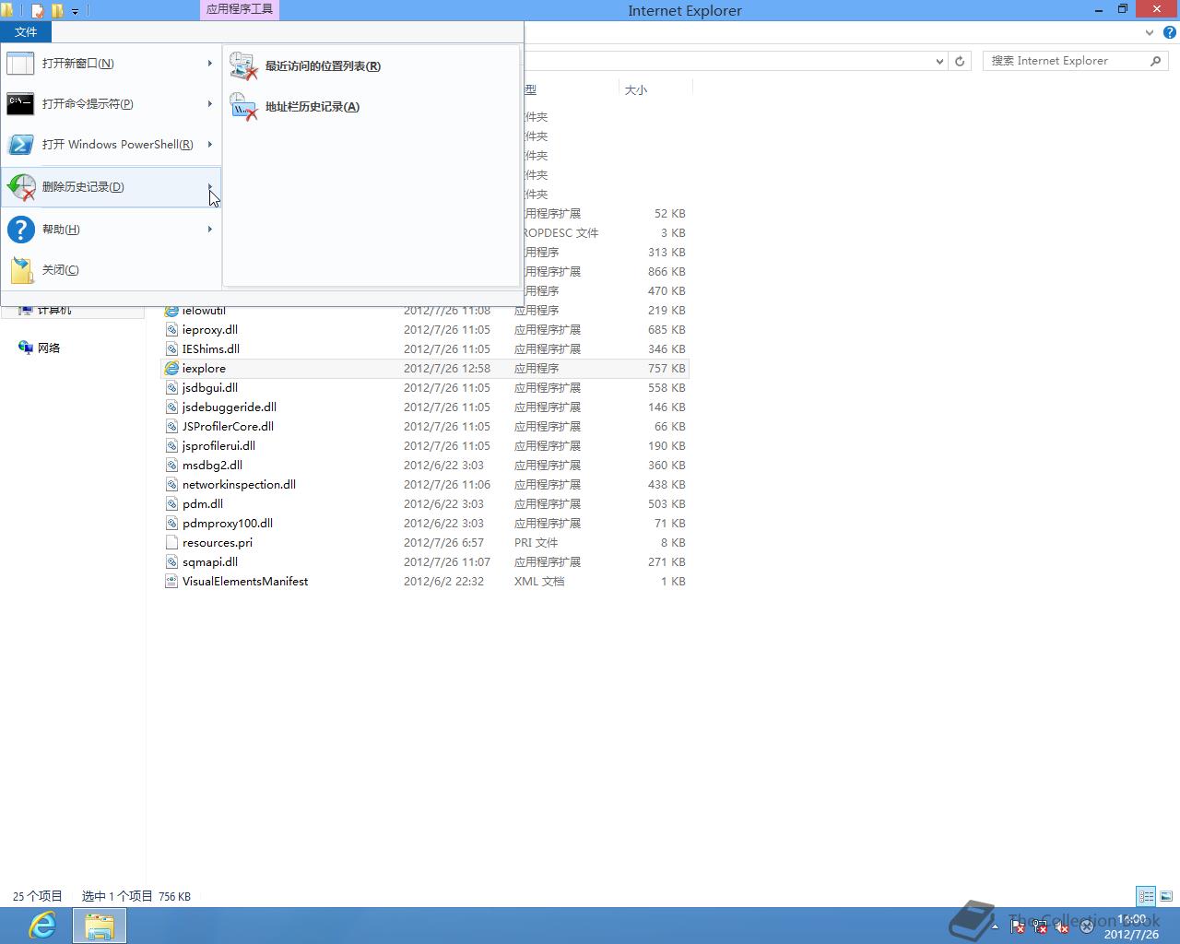This screenshot has height=944, width=1180.
Task: Select the pdm.dll file
Action: [x=203, y=503]
